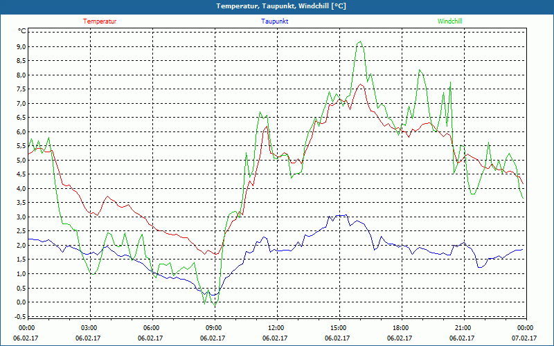This screenshot has width=554, height=346.
Task: Click the 9,0 y-axis label
Action: click(22, 46)
